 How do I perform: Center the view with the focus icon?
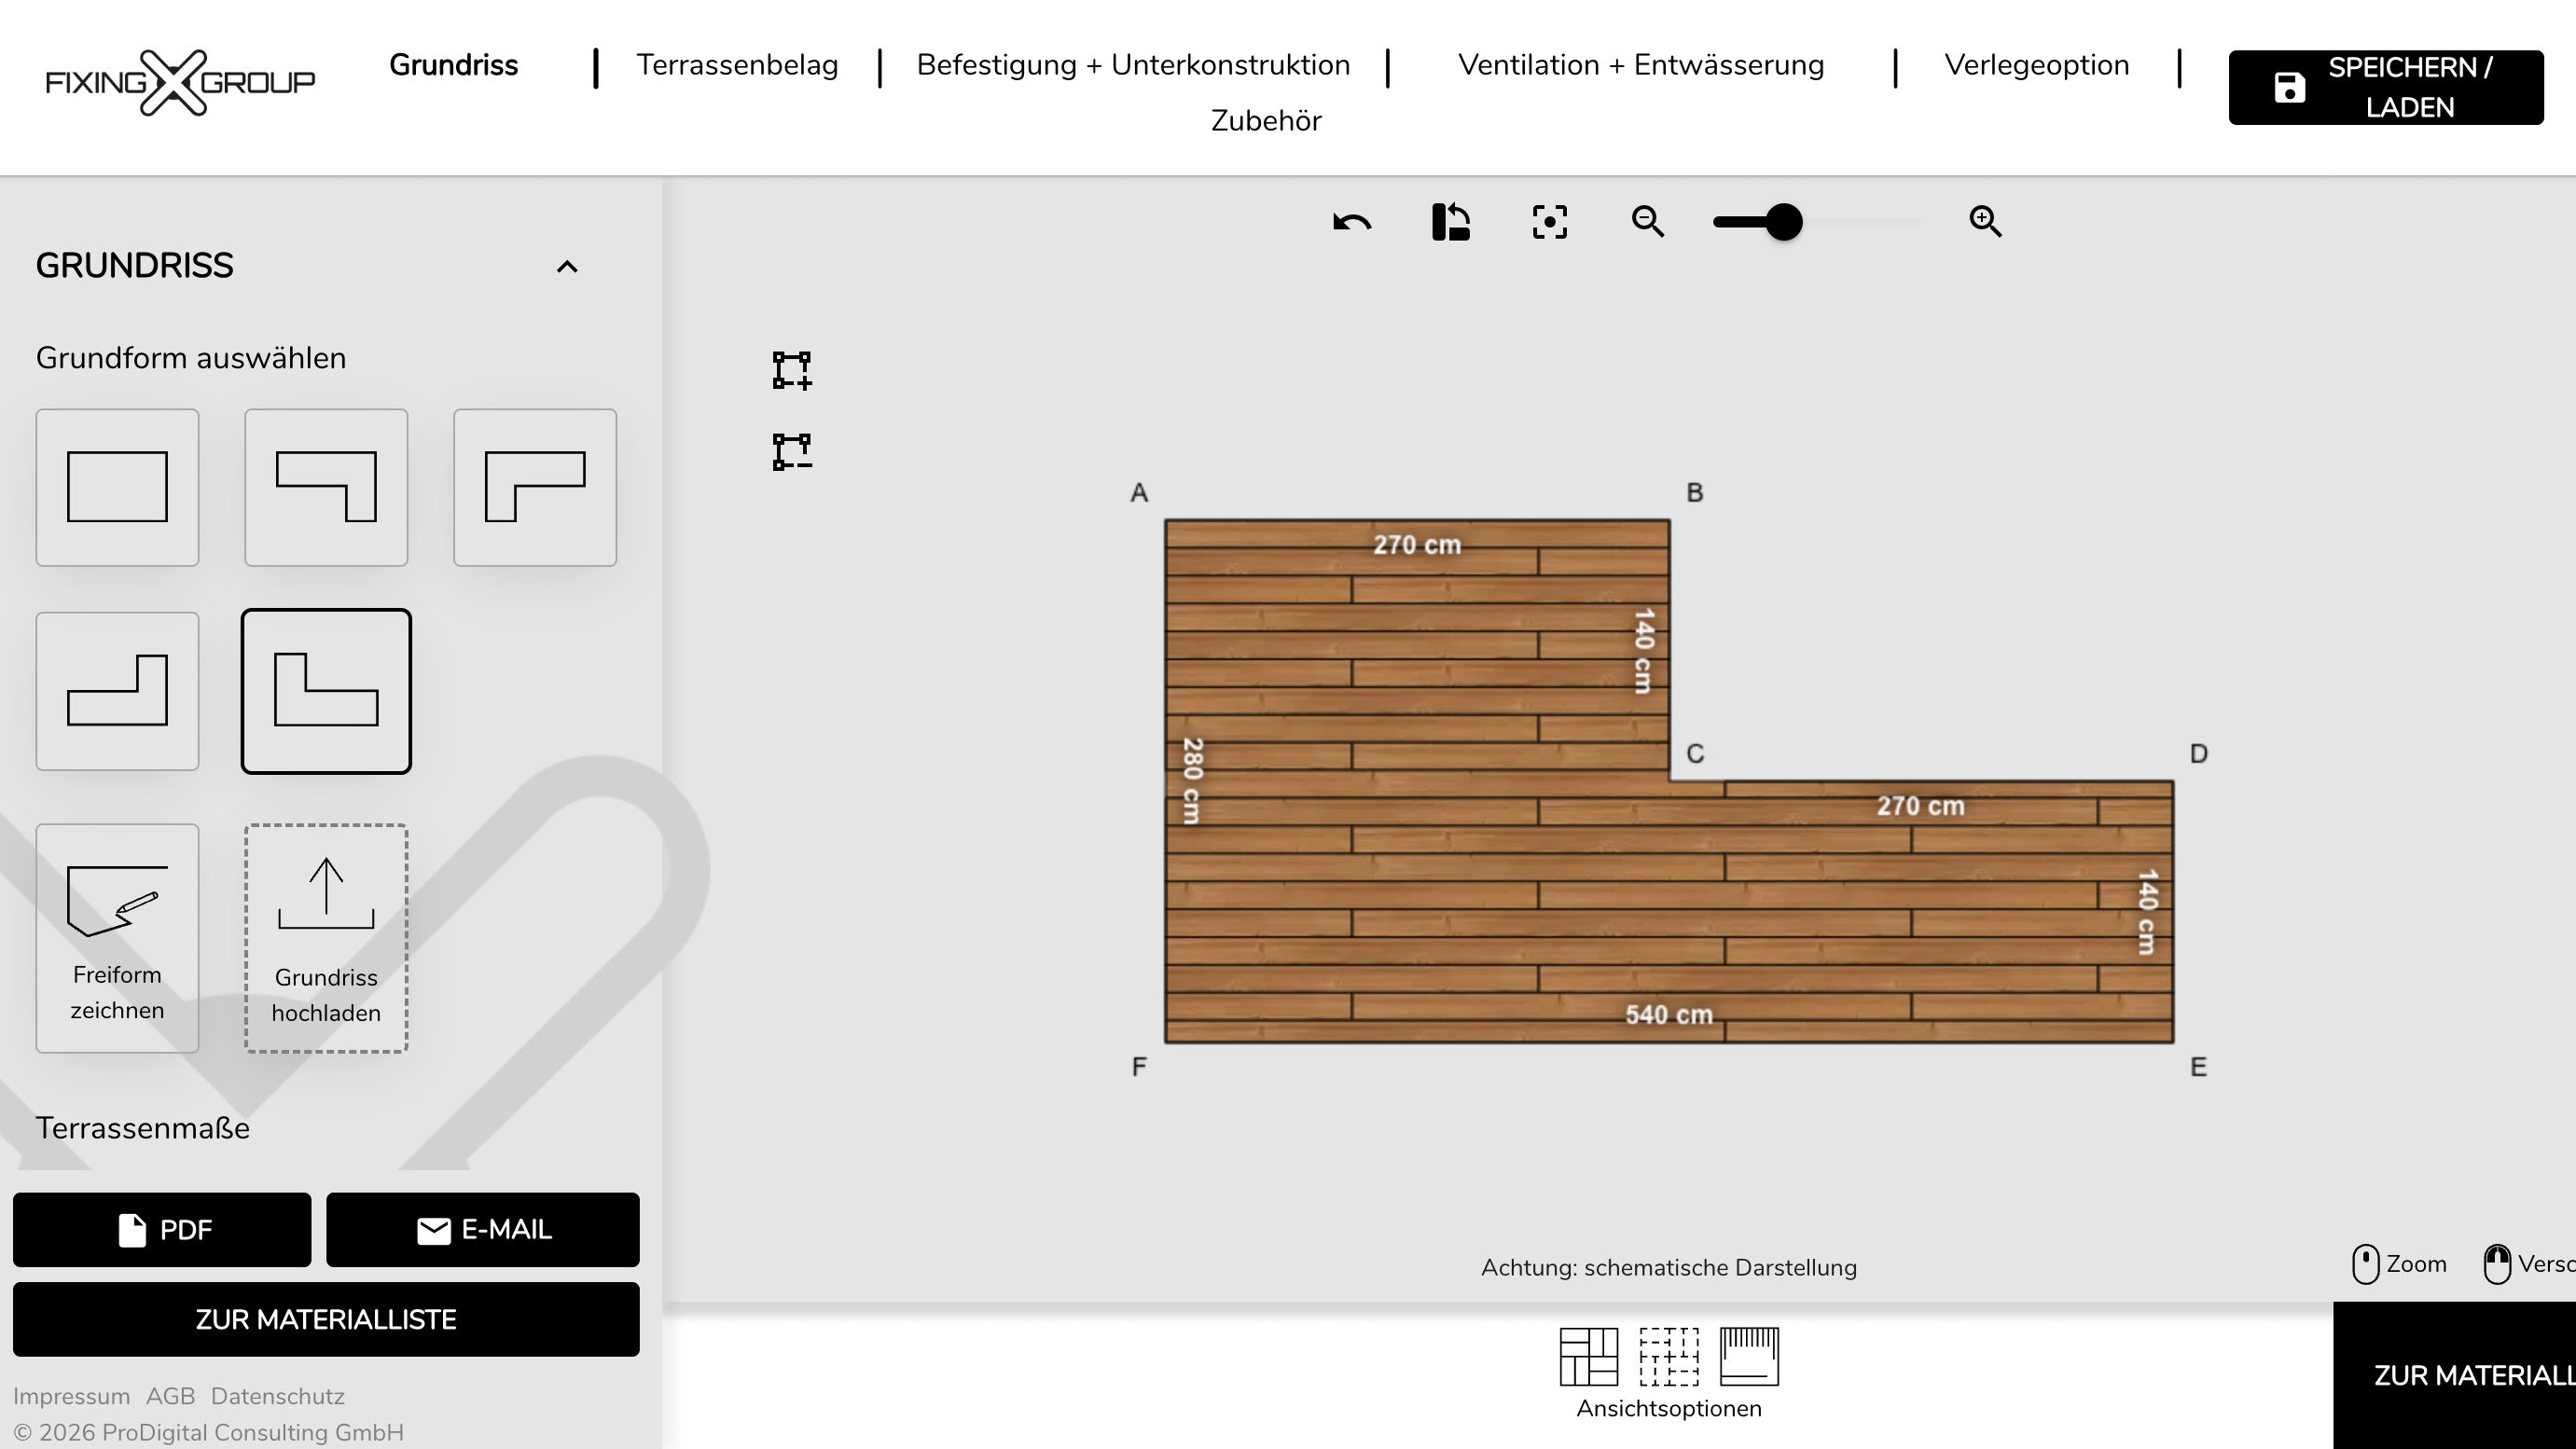(x=1549, y=221)
